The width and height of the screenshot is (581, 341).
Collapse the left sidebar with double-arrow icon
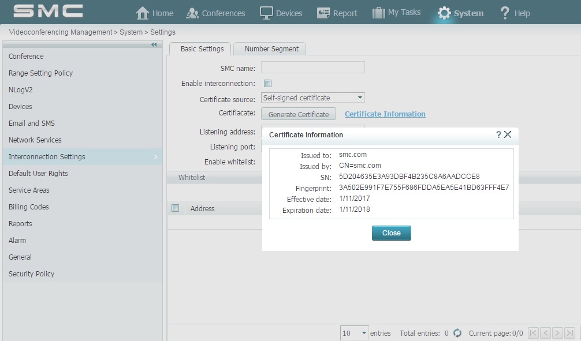[154, 45]
